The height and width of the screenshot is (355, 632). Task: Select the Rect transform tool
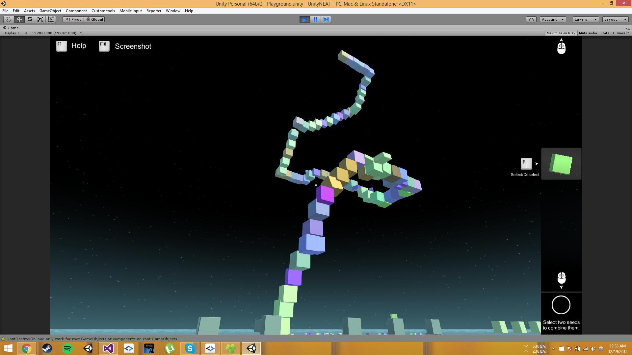(51, 19)
